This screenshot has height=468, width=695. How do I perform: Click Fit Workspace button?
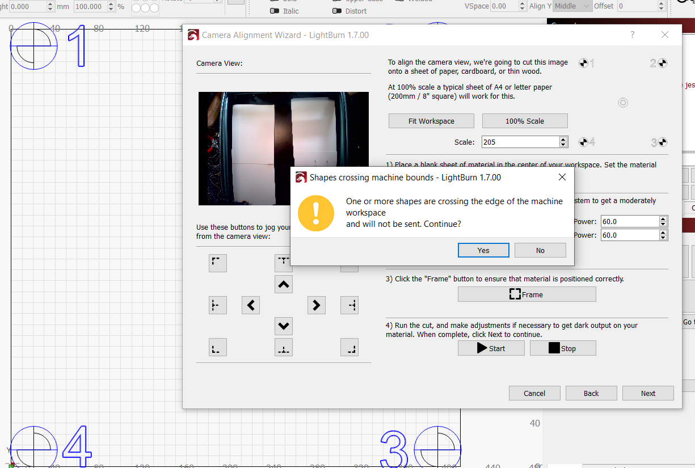[431, 121]
